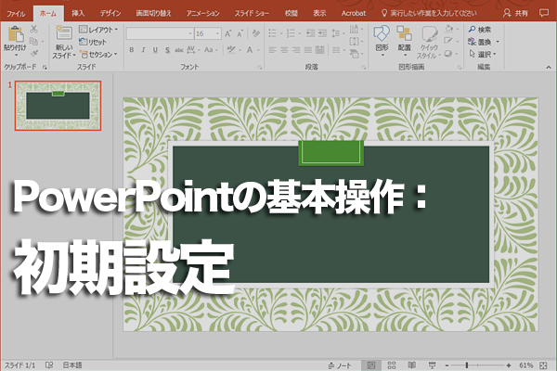Toggle Strikethrough abc button
Viewport: 557px width, 371px height.
pos(178,50)
